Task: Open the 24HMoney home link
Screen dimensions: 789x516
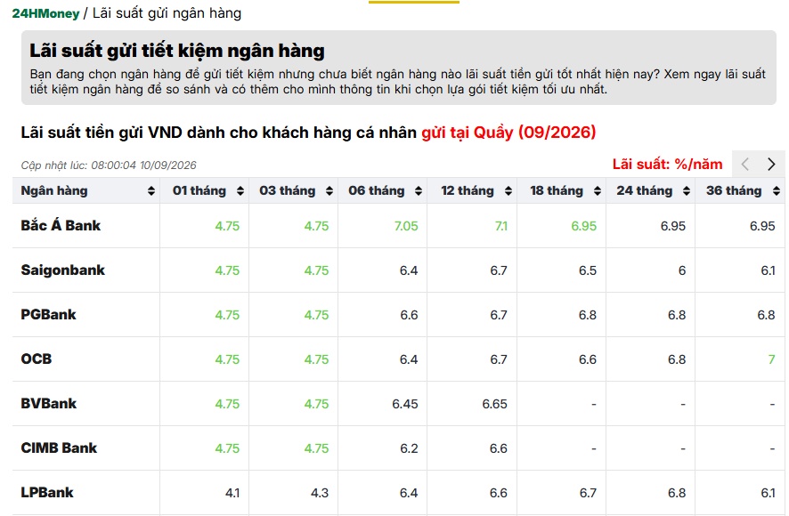Action: pos(45,13)
